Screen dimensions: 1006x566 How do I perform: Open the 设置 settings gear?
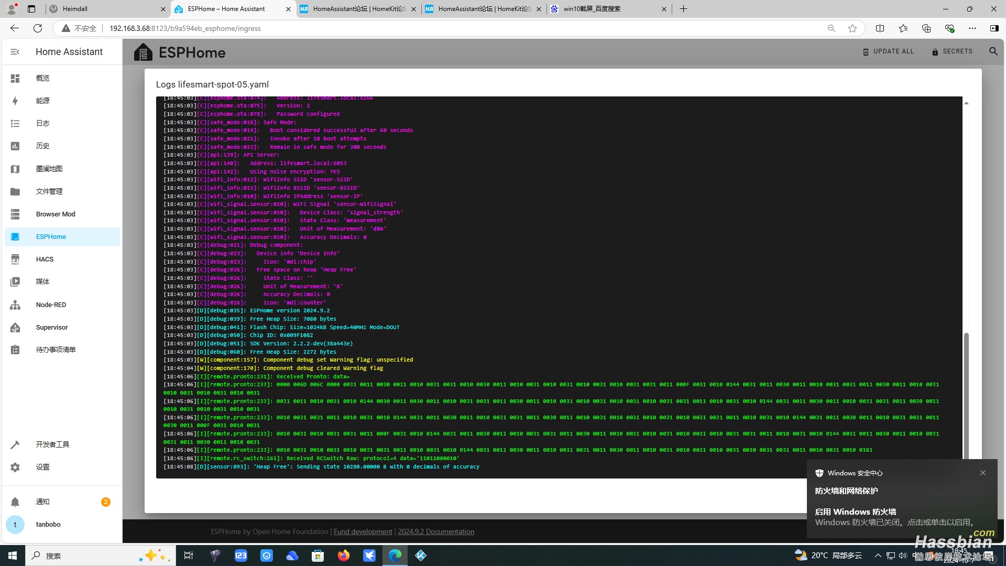coord(15,467)
